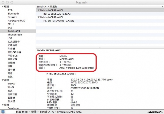This screenshot has height=114, width=164.
Task: Select USB in the sidebar
Action: [10, 38]
